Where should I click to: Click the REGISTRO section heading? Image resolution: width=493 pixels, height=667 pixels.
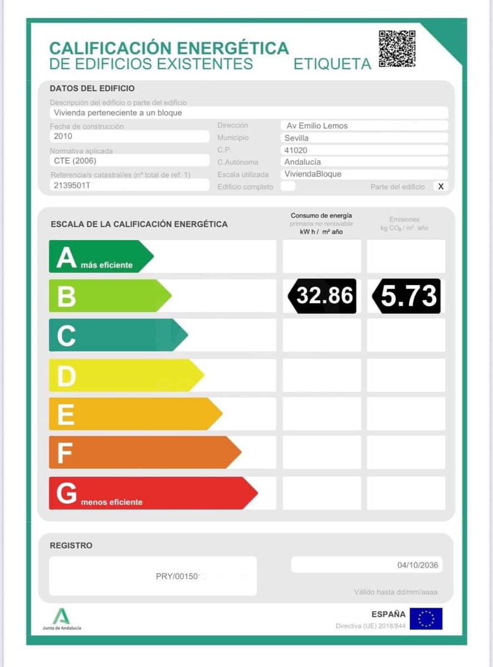(71, 546)
